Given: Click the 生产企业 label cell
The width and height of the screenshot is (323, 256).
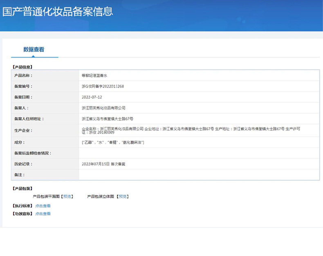Looking at the screenshot, I should point(45,131).
